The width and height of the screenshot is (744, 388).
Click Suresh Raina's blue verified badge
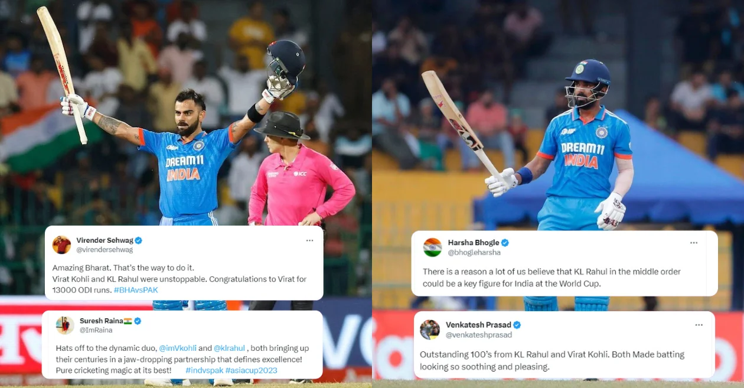[138, 321]
